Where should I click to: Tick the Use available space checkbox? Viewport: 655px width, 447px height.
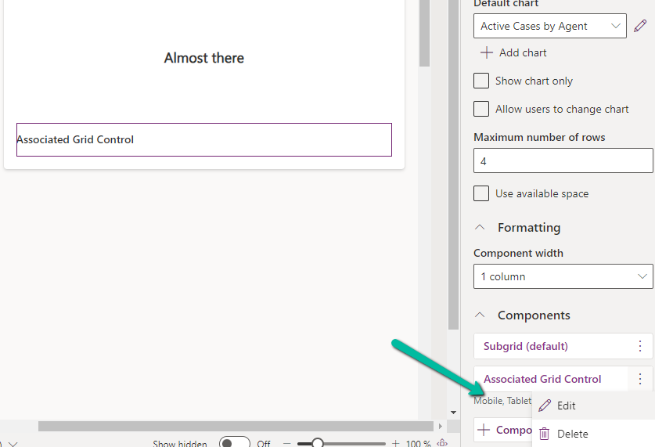481,193
